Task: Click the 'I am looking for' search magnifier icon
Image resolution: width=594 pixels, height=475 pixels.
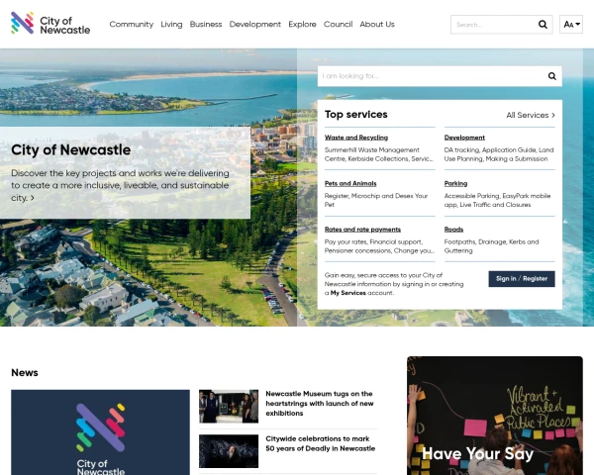Action: pos(552,76)
